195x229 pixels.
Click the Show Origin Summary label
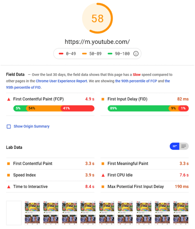coord(32,126)
